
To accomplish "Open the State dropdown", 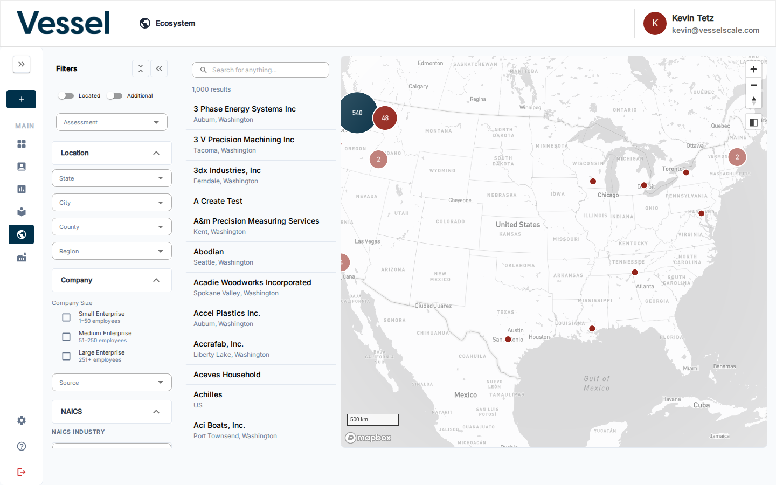I will click(x=112, y=178).
